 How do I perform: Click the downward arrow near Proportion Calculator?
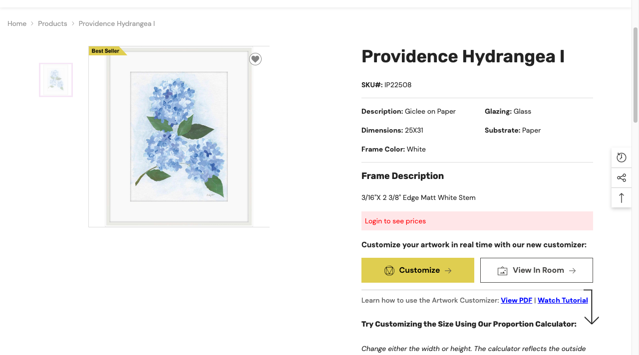(x=591, y=307)
